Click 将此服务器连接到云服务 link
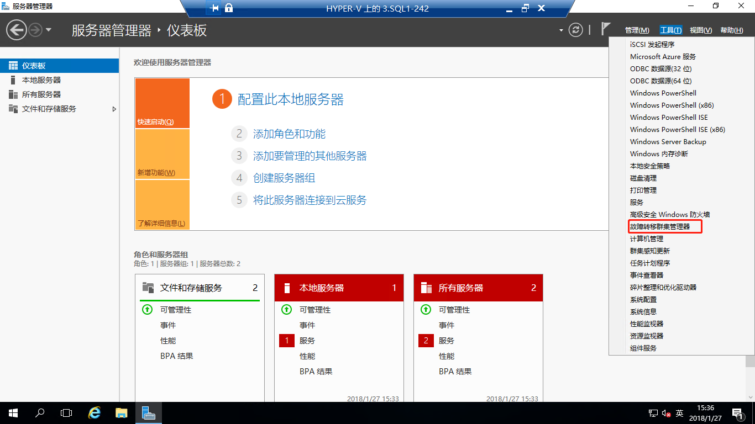 (x=310, y=200)
